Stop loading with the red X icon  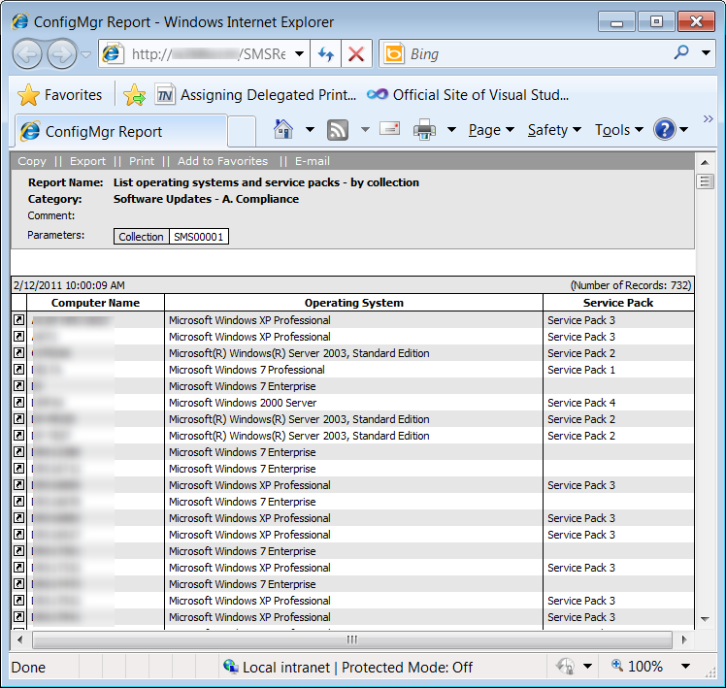356,54
